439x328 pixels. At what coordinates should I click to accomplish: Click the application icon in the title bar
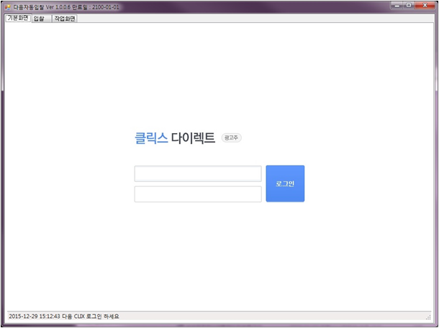pos(8,7)
